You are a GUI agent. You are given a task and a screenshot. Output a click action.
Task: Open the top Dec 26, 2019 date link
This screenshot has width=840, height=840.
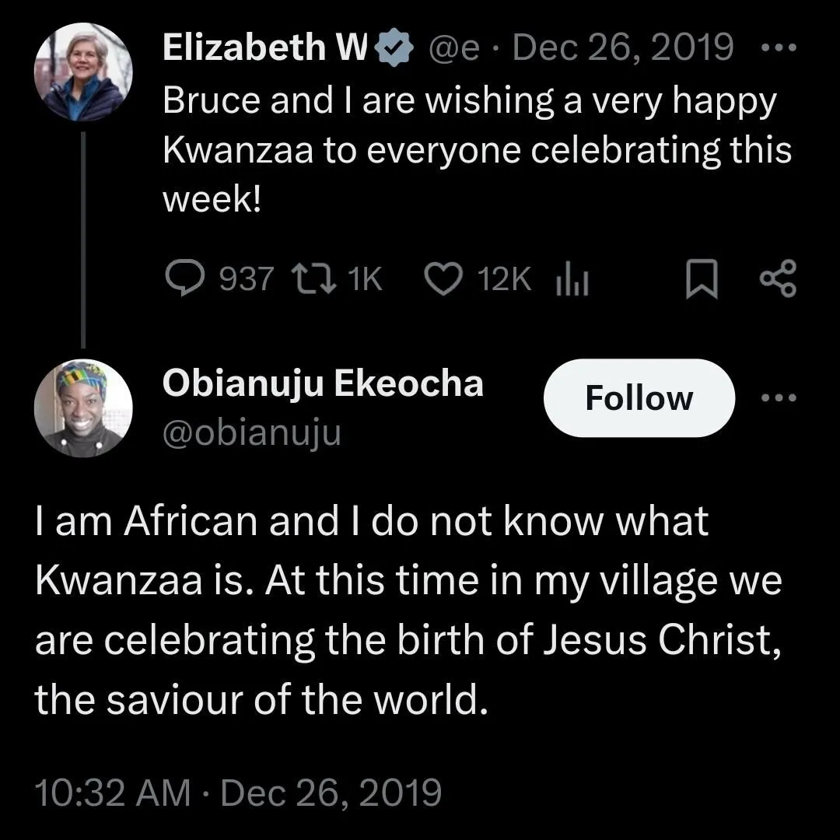624,48
